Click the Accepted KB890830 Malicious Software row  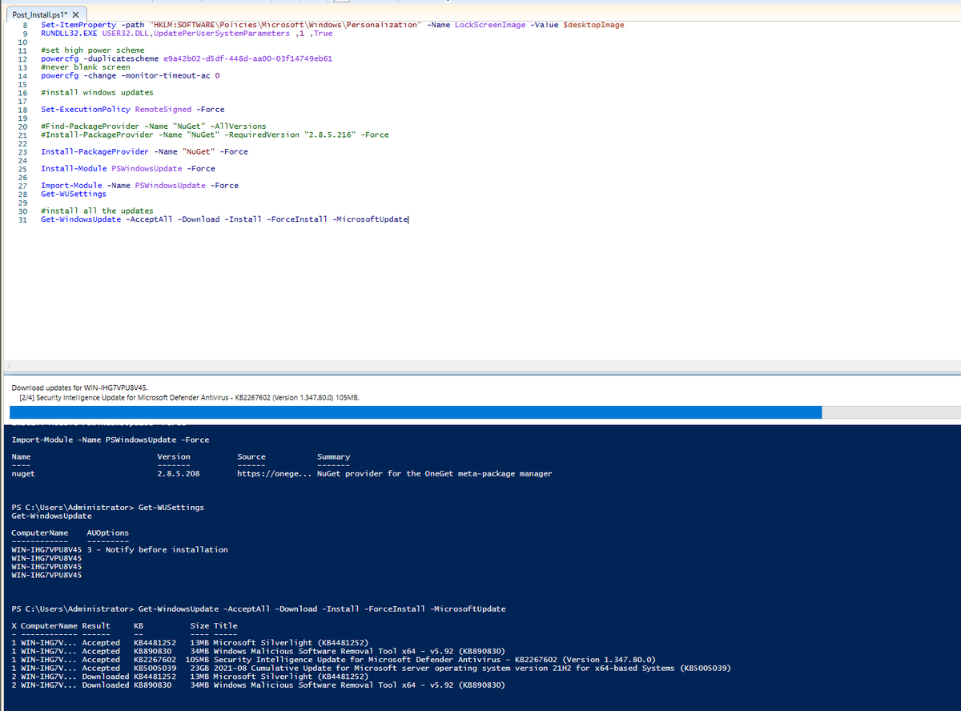(x=257, y=651)
